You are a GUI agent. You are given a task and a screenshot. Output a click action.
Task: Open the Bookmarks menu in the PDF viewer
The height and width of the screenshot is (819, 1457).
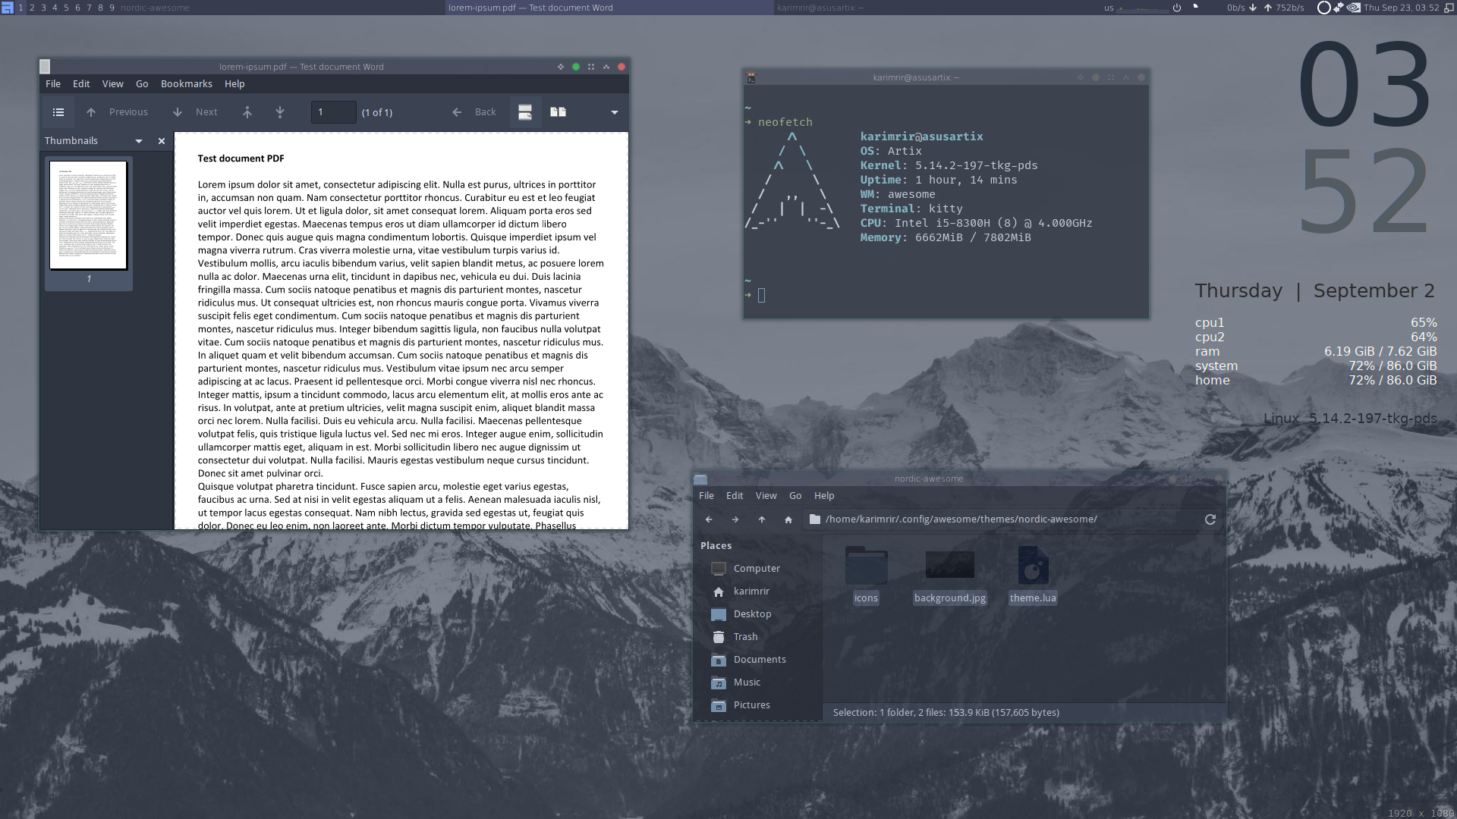coord(186,84)
